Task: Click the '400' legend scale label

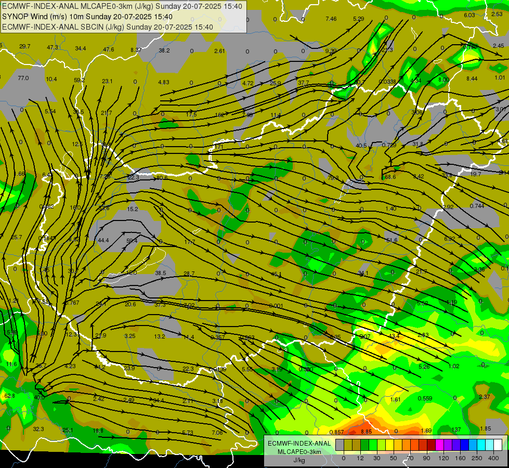Action: click(493, 458)
